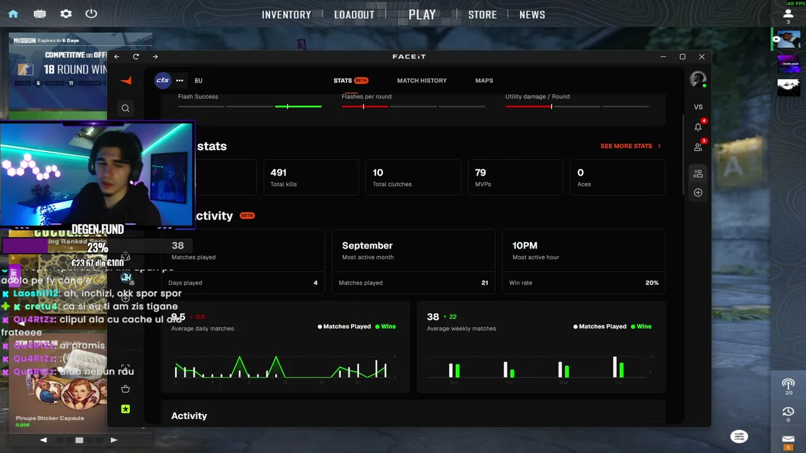Click the EU region label
Viewport: 806px width, 453px height.
pyautogui.click(x=198, y=81)
